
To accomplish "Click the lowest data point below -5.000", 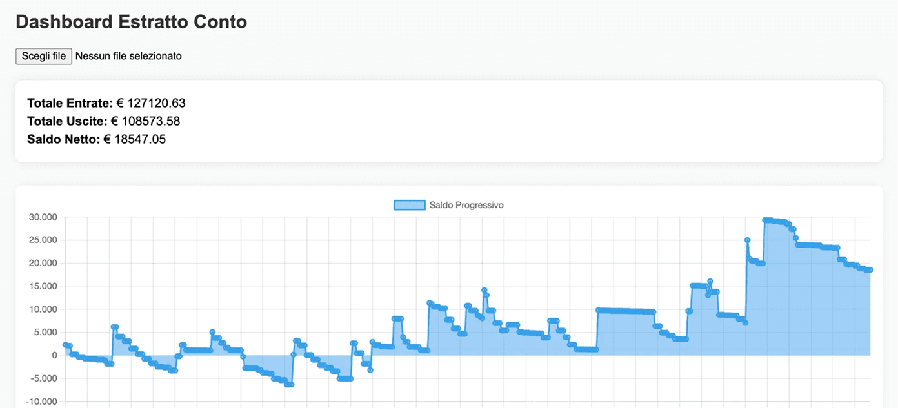I will coord(290,385).
